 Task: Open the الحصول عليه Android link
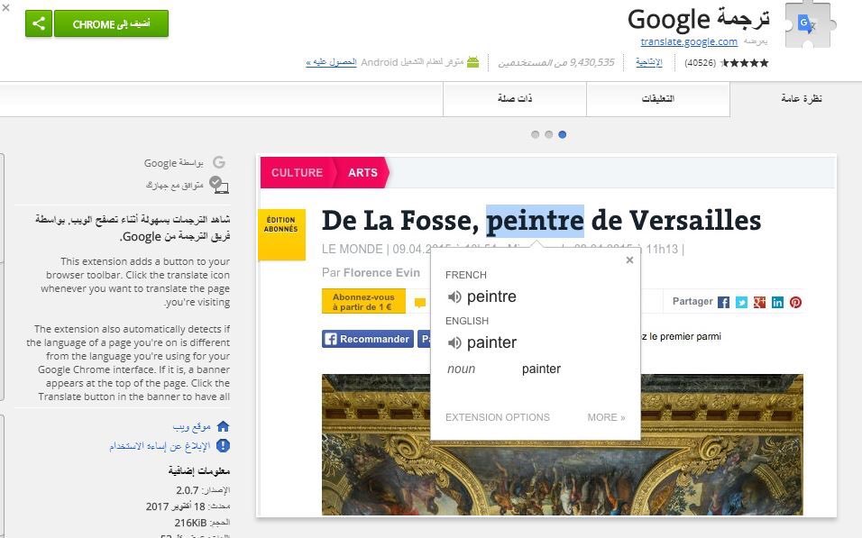(332, 62)
